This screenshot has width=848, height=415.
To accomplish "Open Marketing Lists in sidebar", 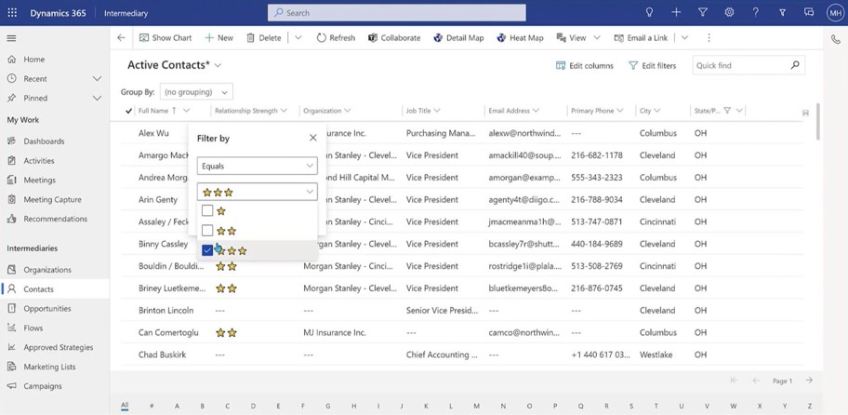I will 49,367.
